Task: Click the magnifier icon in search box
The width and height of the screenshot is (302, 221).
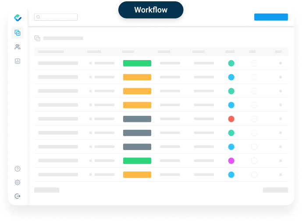Action: 38,17
